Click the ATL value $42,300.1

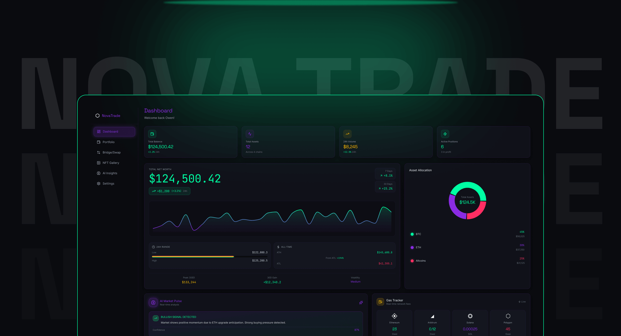point(385,264)
